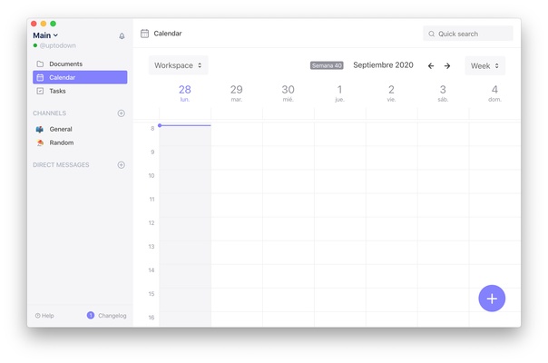The width and height of the screenshot is (548, 363).
Task: Select Monday 28 column header
Action: pos(185,93)
